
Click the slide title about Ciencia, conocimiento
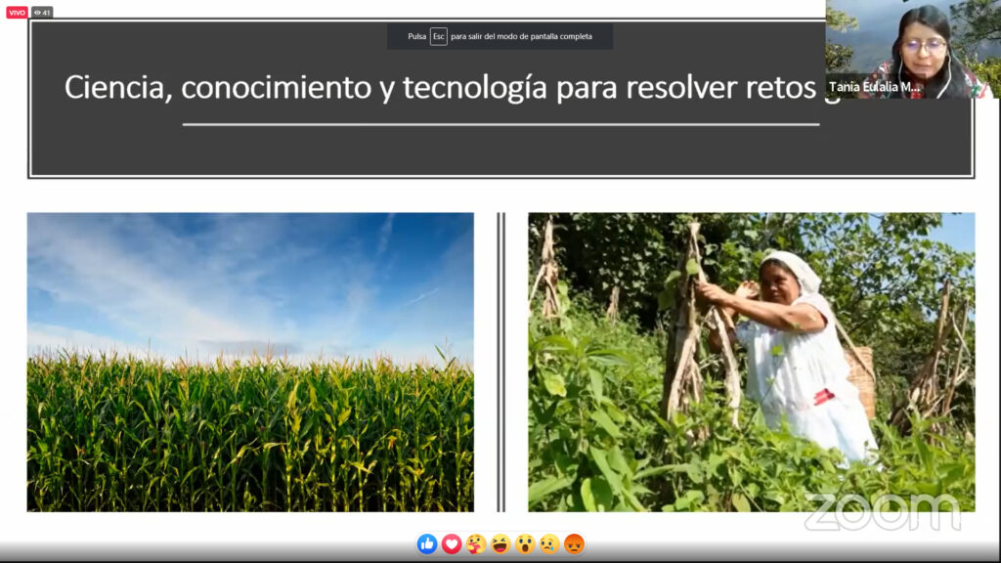point(440,87)
